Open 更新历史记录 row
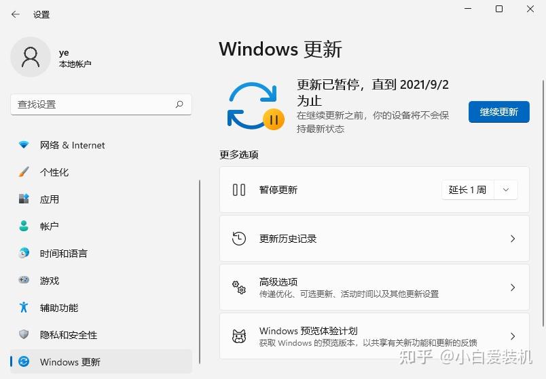Viewport: 546px width, 379px height. coord(374,239)
